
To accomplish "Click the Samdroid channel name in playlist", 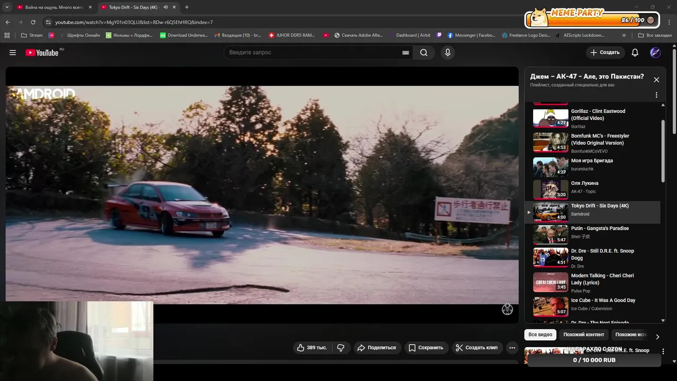I will click(580, 214).
